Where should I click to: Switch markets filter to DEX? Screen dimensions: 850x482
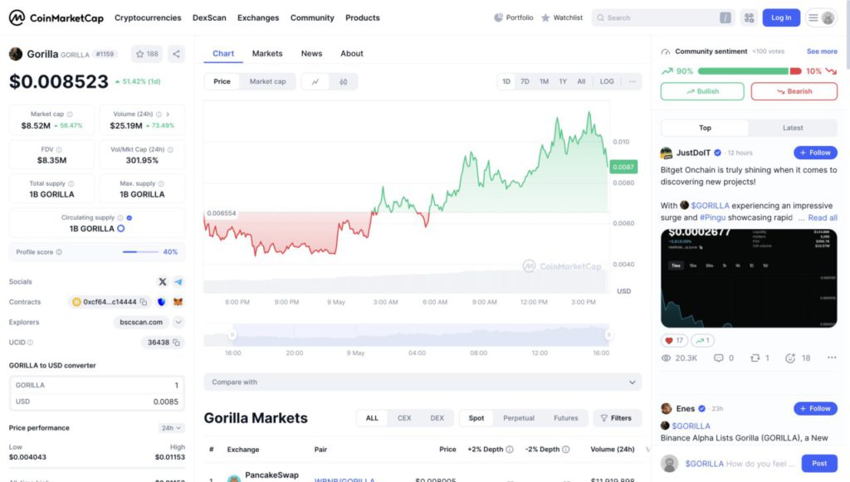pos(437,418)
